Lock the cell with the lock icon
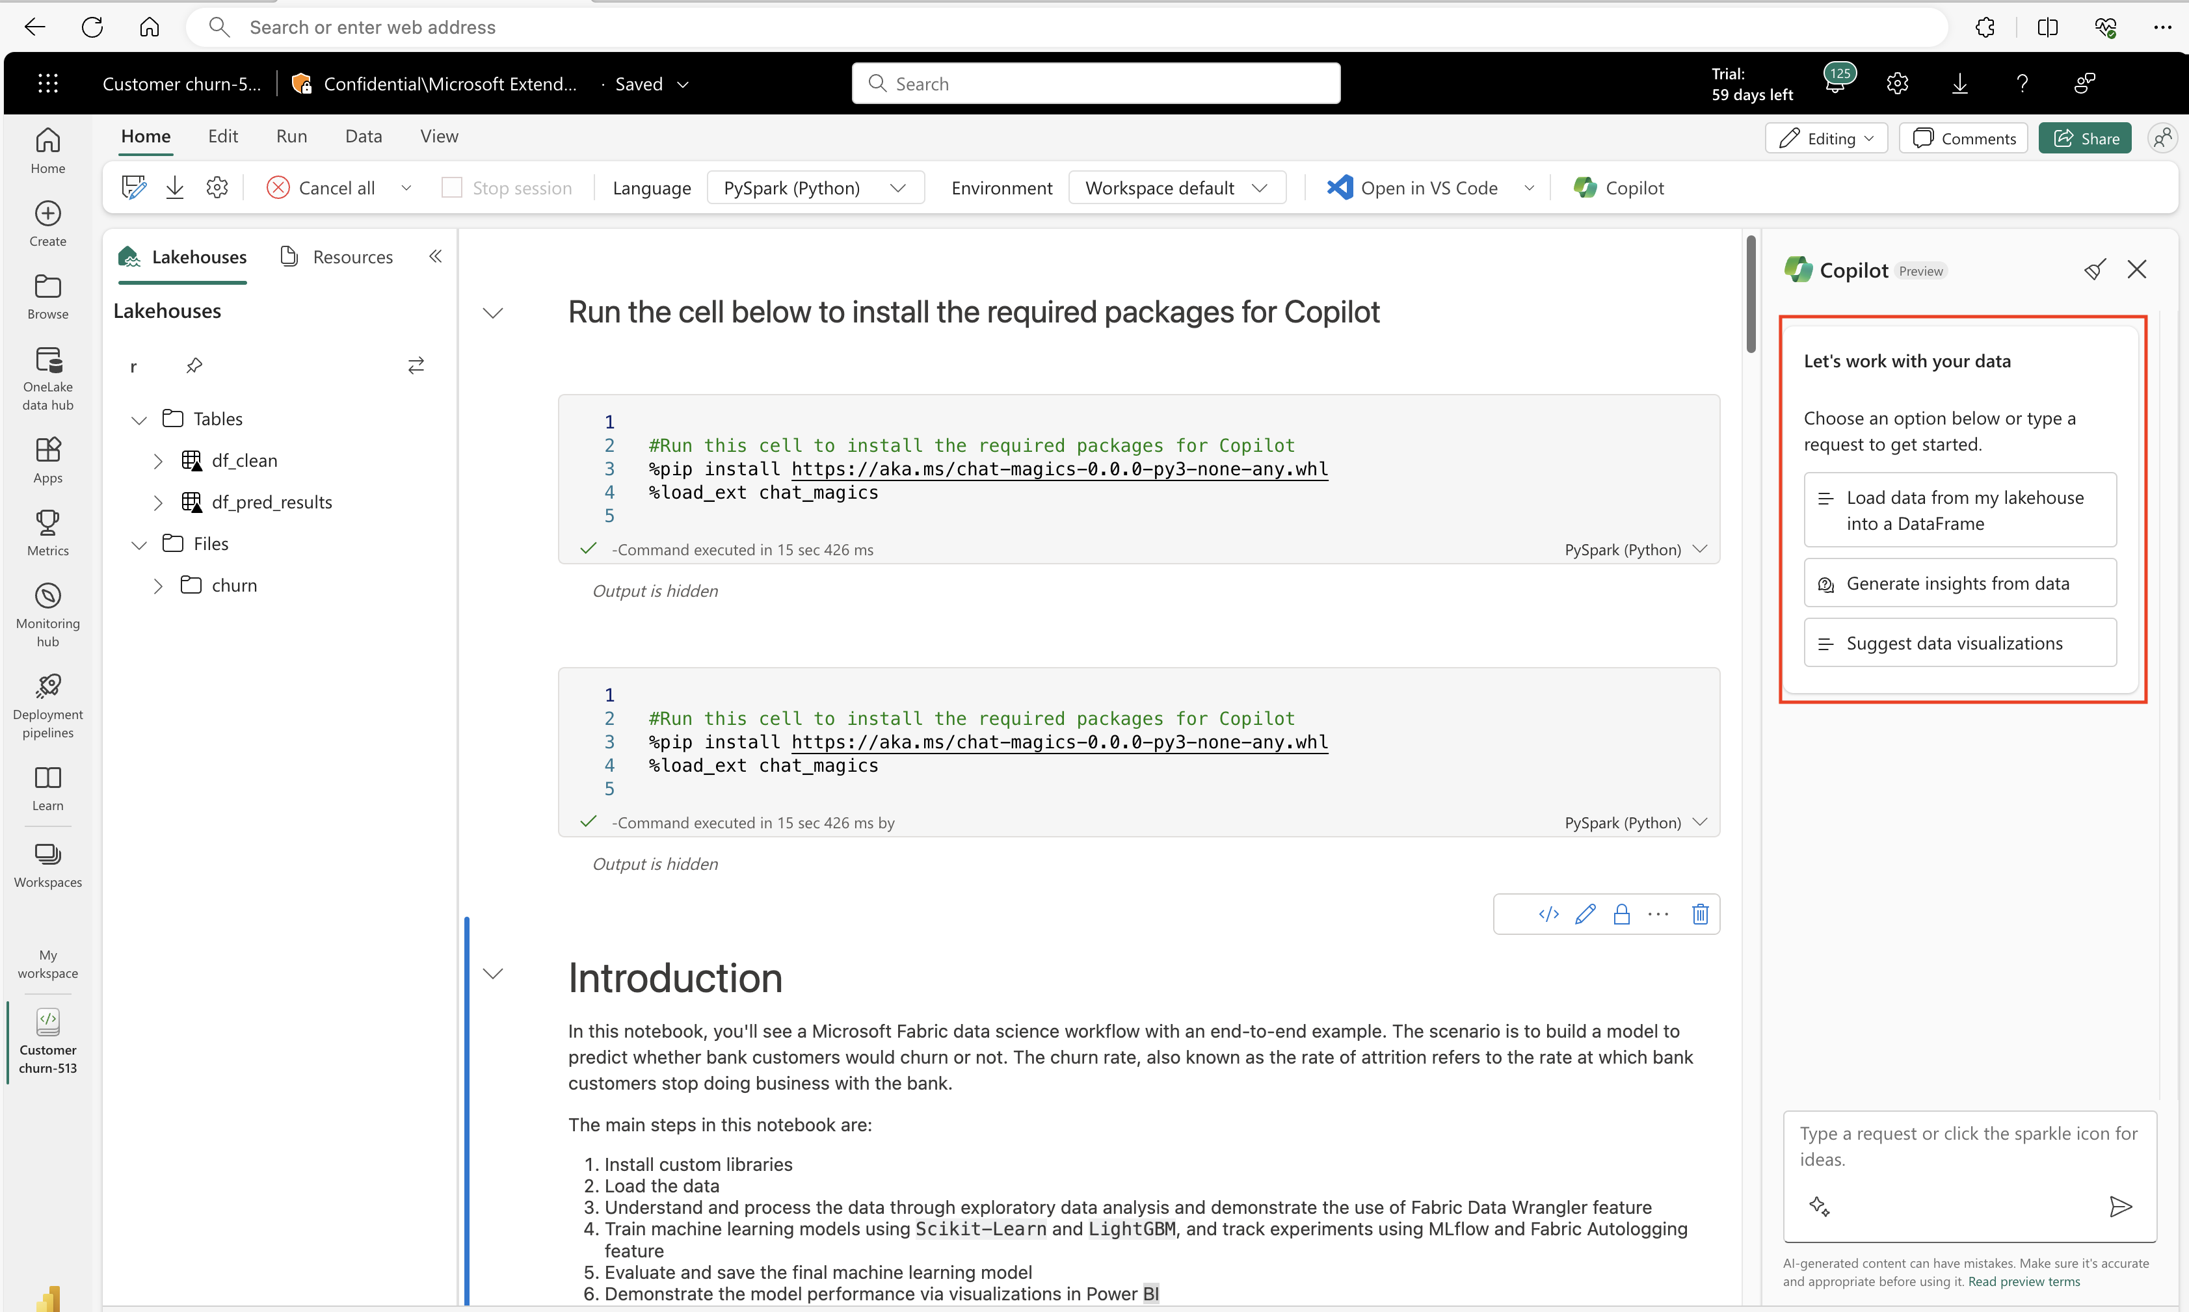The width and height of the screenshot is (2189, 1312). pos(1621,914)
